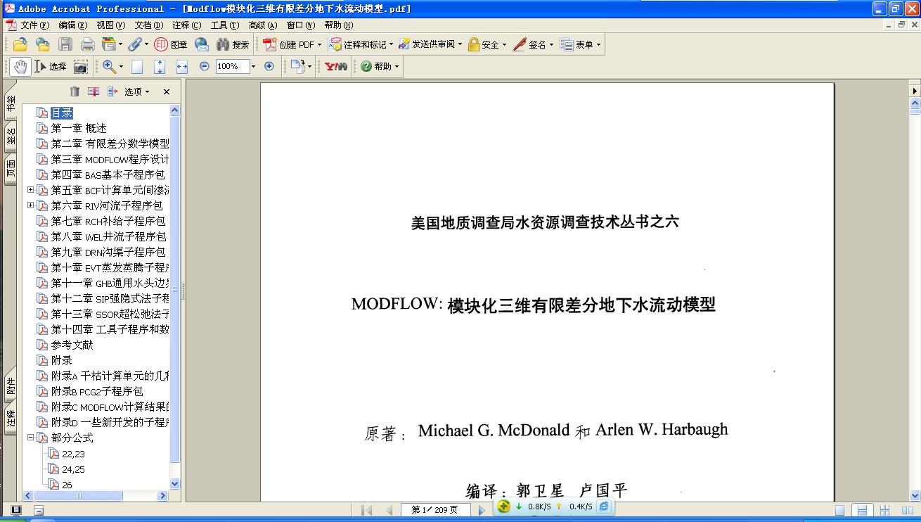Open the 附录B PCG2子程序包 bookmark

97,391
